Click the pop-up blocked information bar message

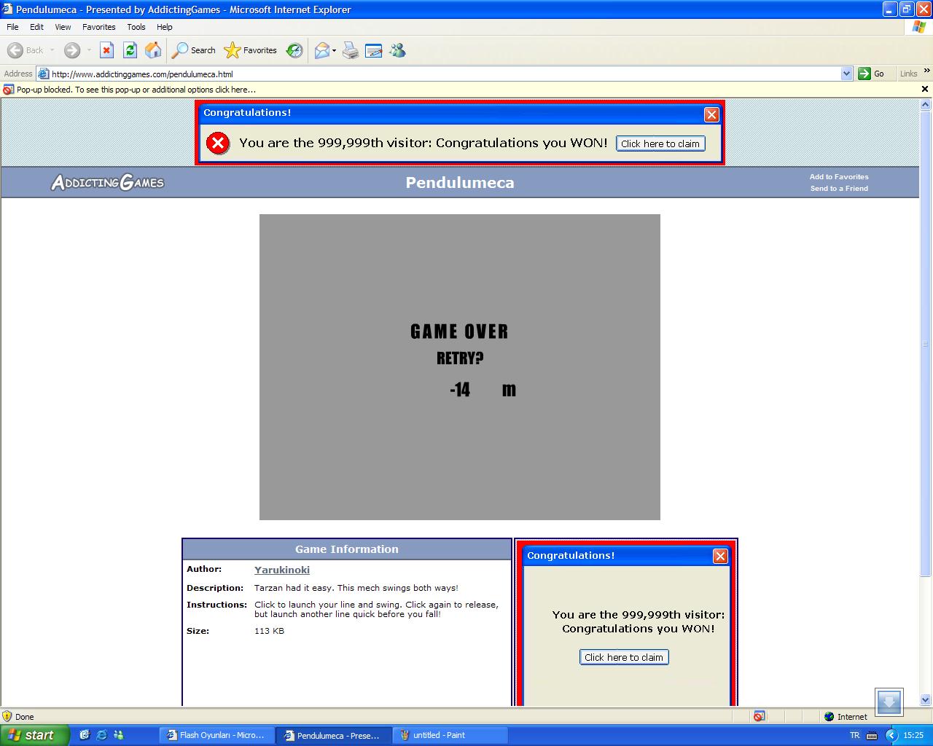coord(136,90)
